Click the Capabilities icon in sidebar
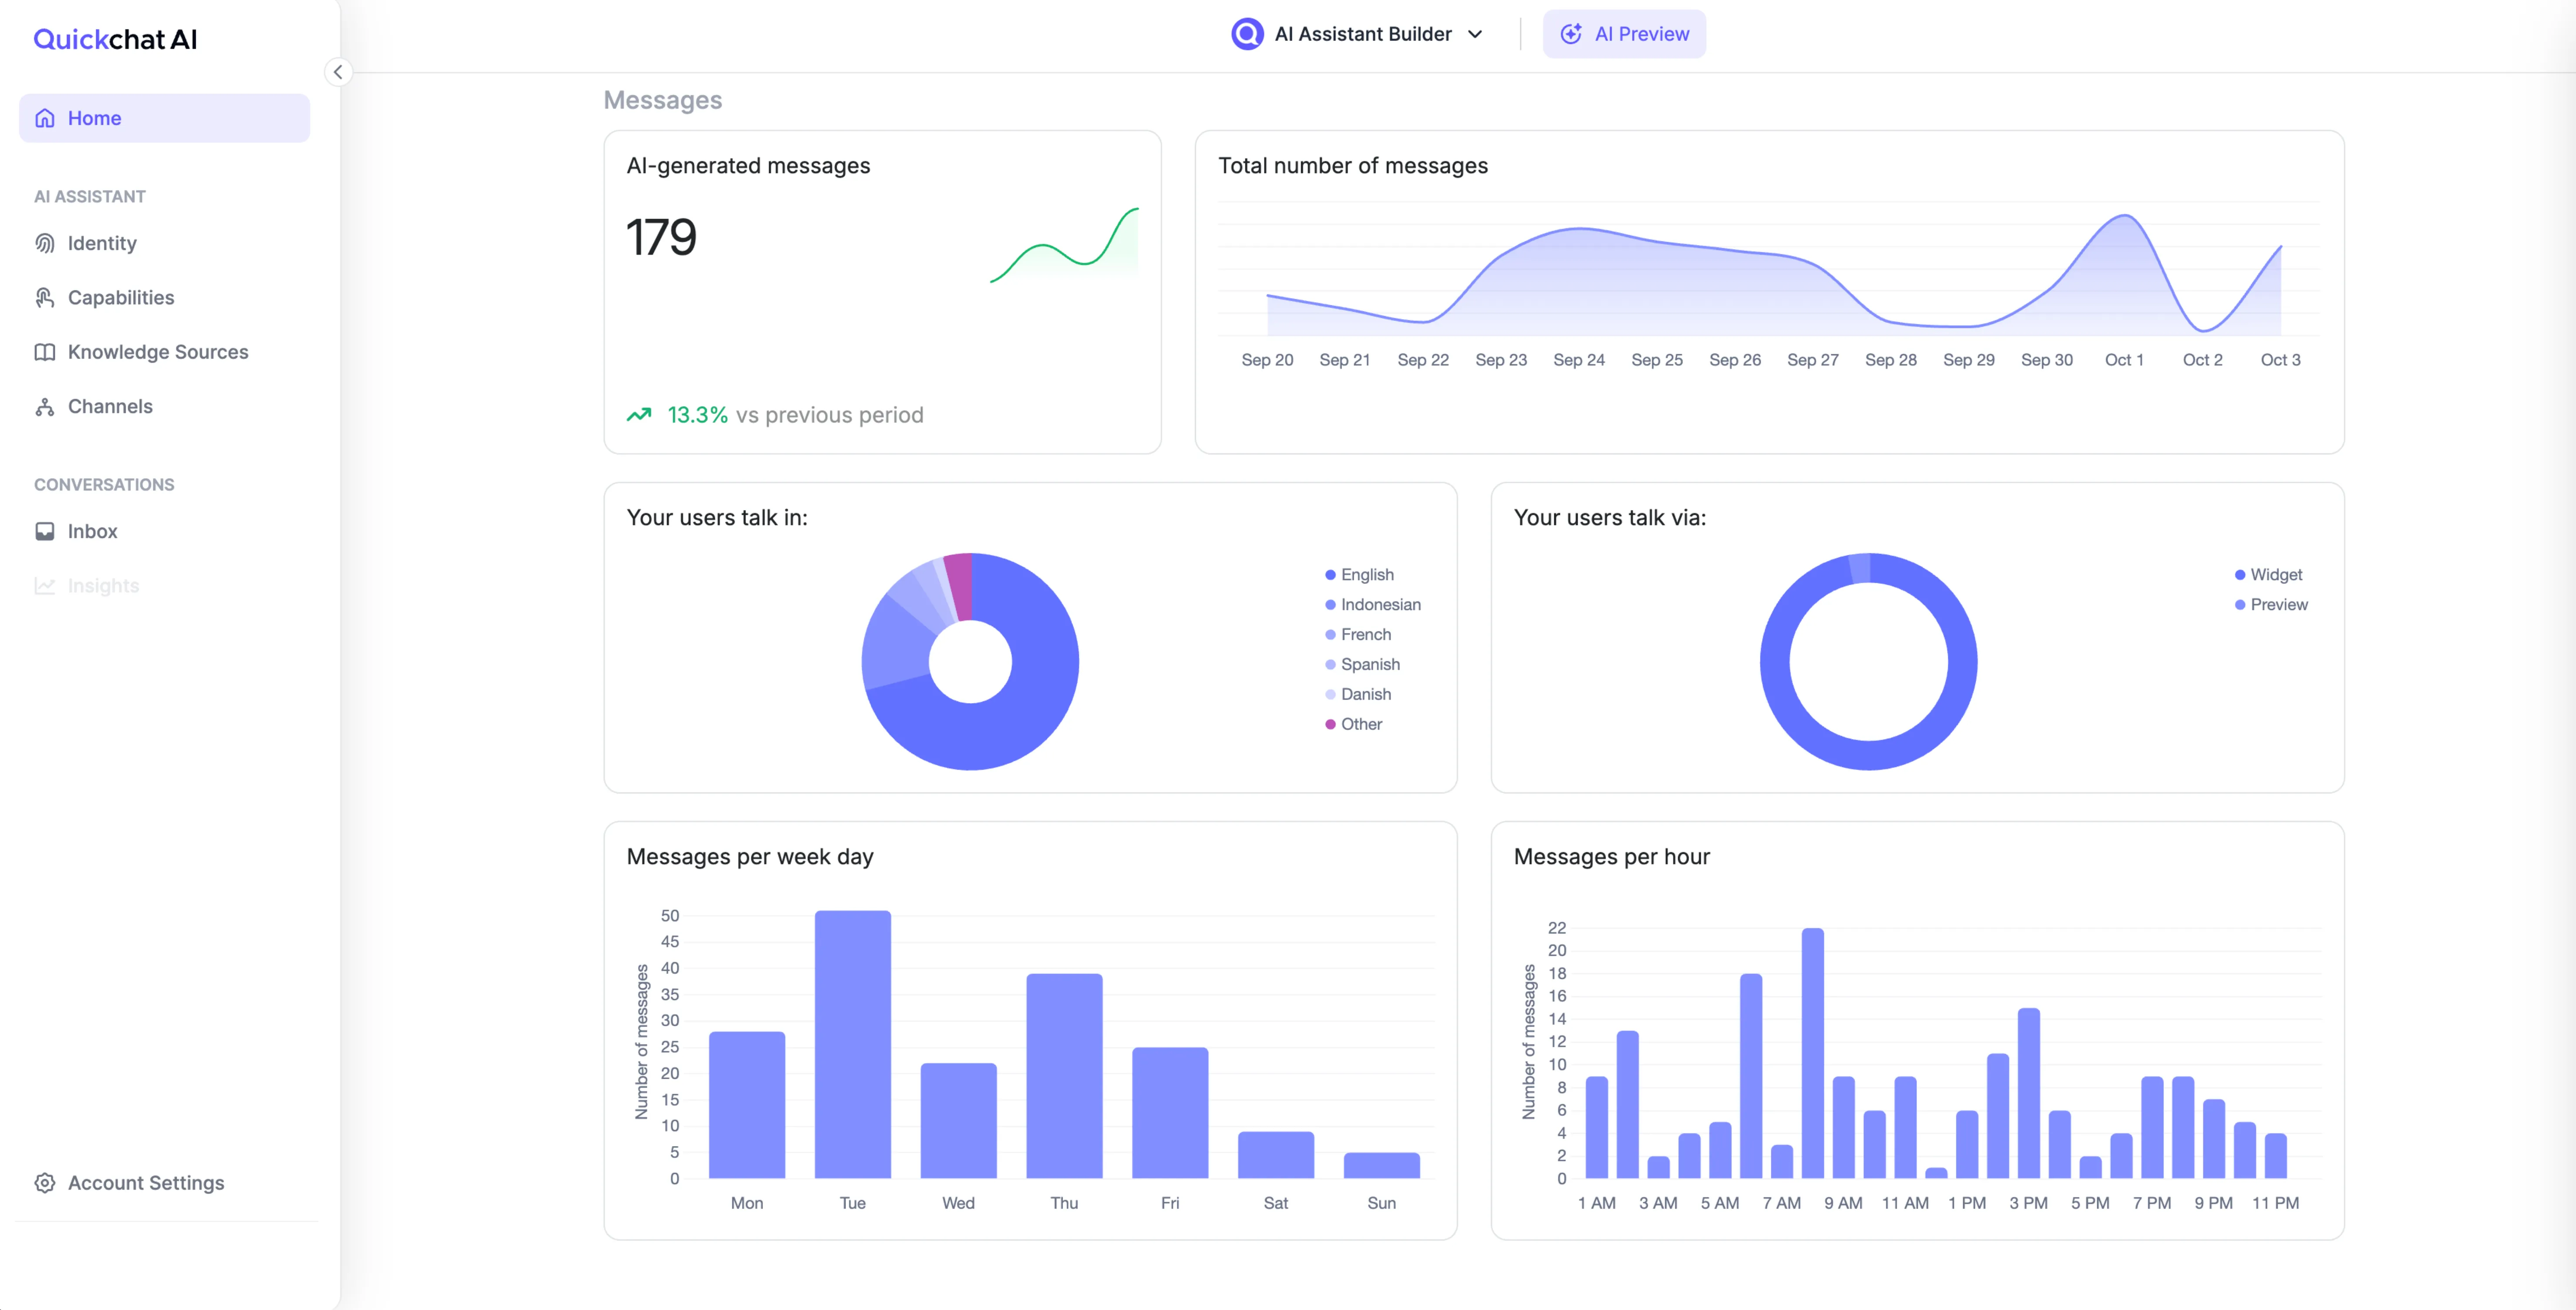 click(x=45, y=298)
